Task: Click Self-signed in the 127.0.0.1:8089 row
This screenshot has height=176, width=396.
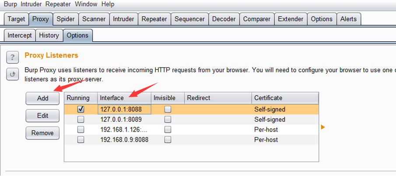Action: 270,119
